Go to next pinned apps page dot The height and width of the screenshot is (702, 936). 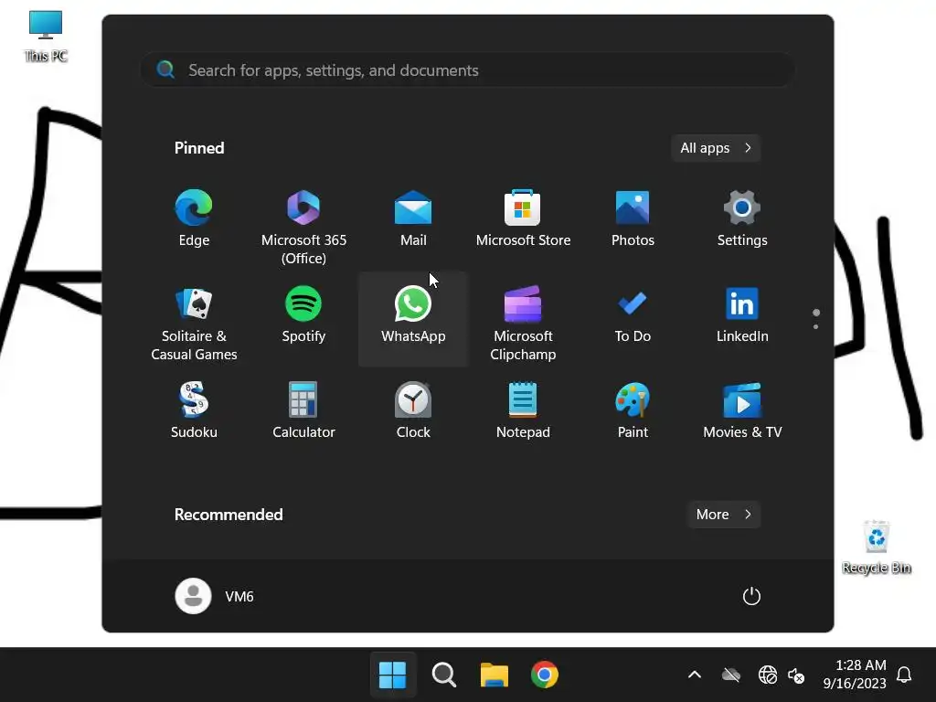pos(815,326)
